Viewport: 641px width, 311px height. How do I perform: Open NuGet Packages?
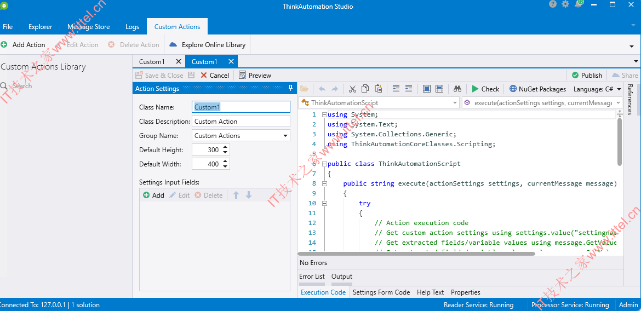click(x=537, y=89)
